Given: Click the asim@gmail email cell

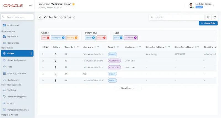Looking at the screenshot, I should point(210,54).
